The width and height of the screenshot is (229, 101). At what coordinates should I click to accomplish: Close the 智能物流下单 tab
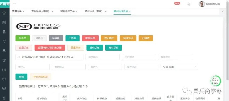pyautogui.click(x=77, y=11)
